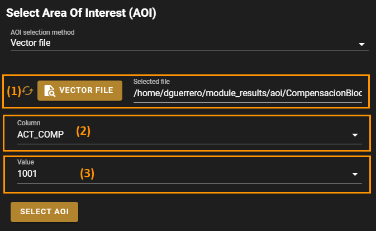Screen dimensions: 376x231
Task: Expand the AOI selection method dropdown arrow
Action: 361,44
